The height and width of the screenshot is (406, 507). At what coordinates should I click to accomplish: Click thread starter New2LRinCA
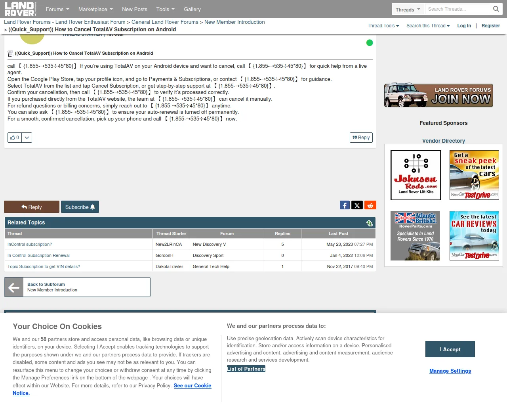click(x=169, y=244)
